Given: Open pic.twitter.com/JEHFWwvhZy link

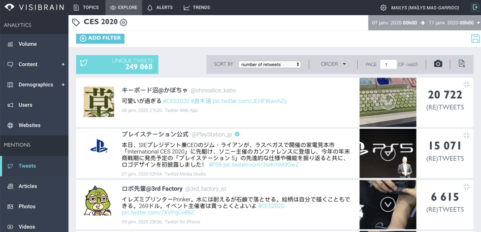Looking at the screenshot, I should (250, 101).
